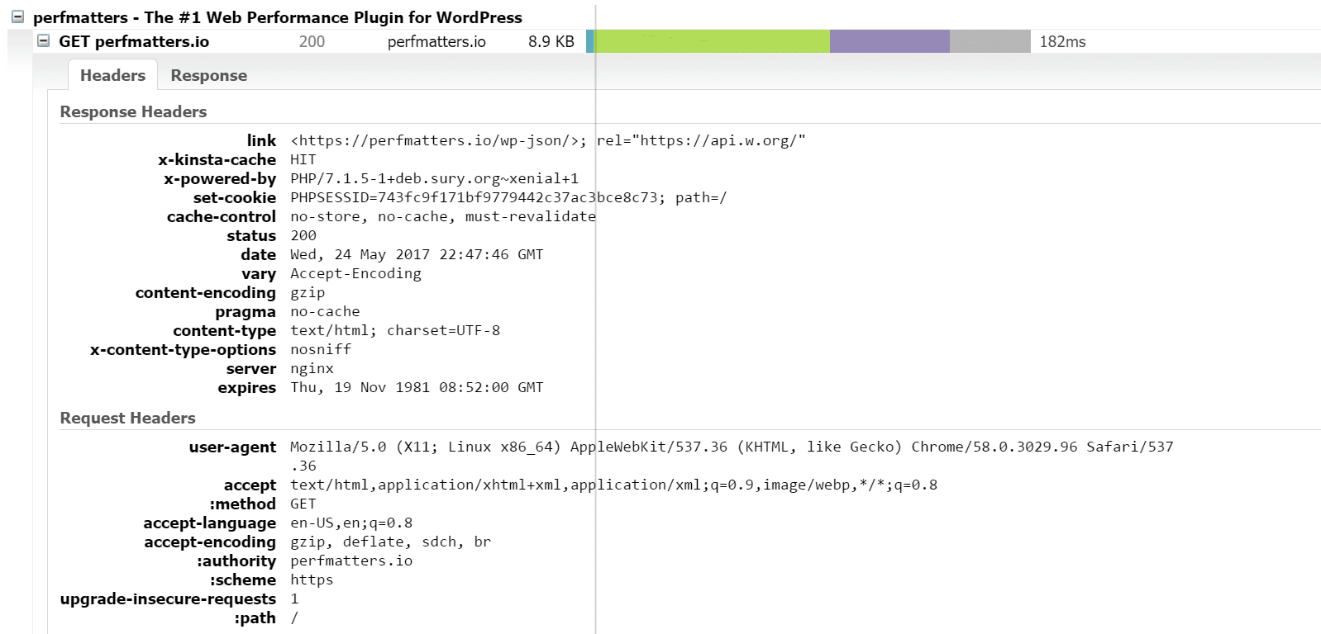Click the green segment of the timing bar
Screen dimensions: 1321x634
(x=711, y=41)
